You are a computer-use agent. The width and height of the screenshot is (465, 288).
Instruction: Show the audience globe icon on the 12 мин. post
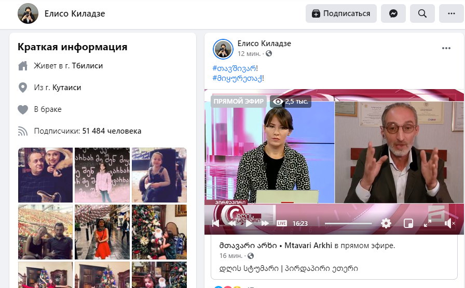(269, 53)
